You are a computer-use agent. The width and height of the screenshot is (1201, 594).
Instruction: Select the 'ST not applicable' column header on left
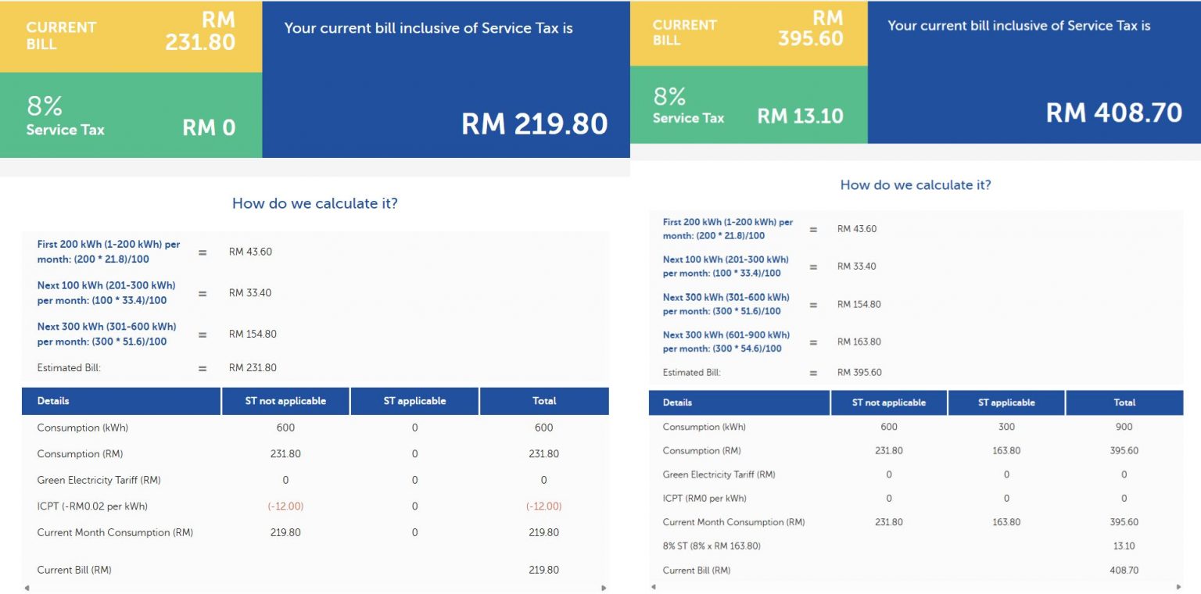[285, 400]
